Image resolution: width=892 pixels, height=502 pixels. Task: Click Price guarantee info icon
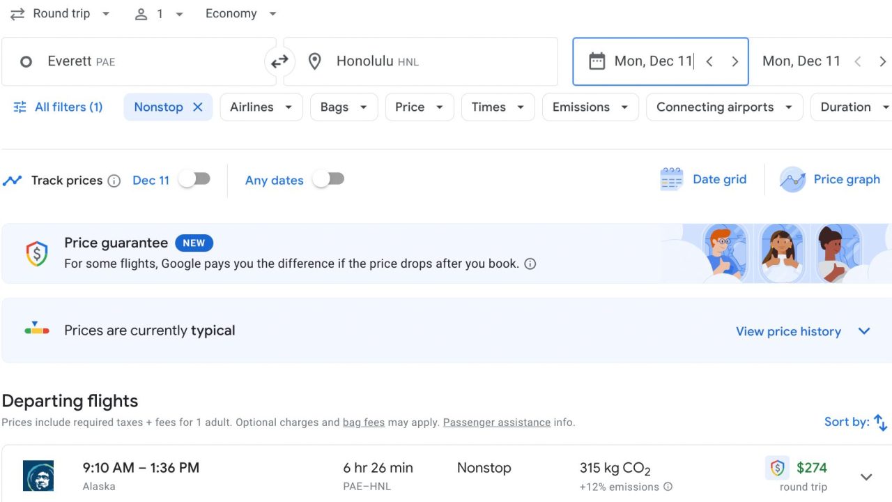530,264
